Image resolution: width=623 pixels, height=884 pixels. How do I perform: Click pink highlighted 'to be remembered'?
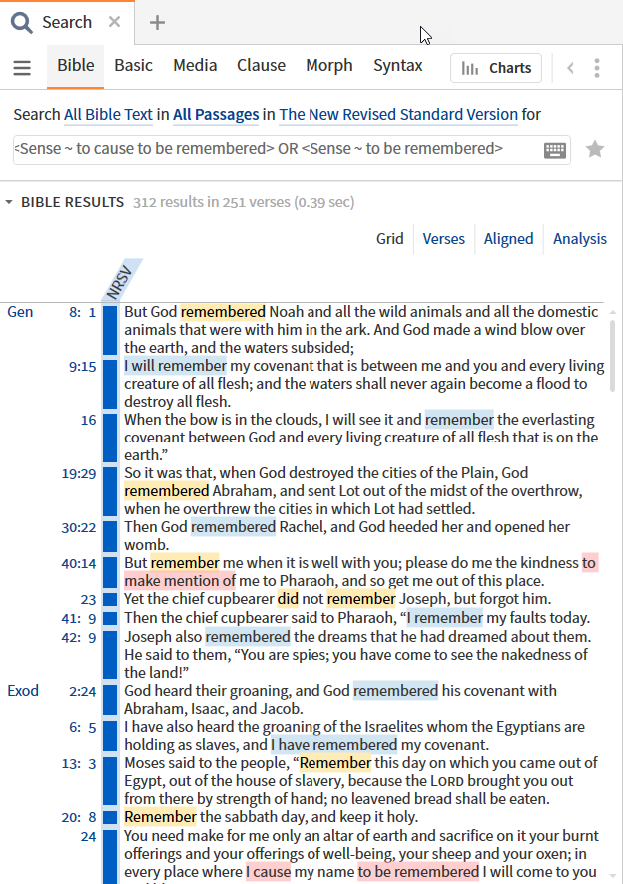(418, 872)
